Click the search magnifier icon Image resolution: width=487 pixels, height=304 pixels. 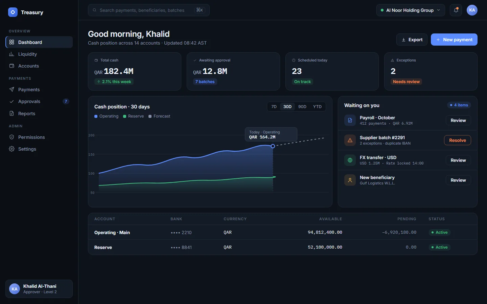click(x=95, y=10)
